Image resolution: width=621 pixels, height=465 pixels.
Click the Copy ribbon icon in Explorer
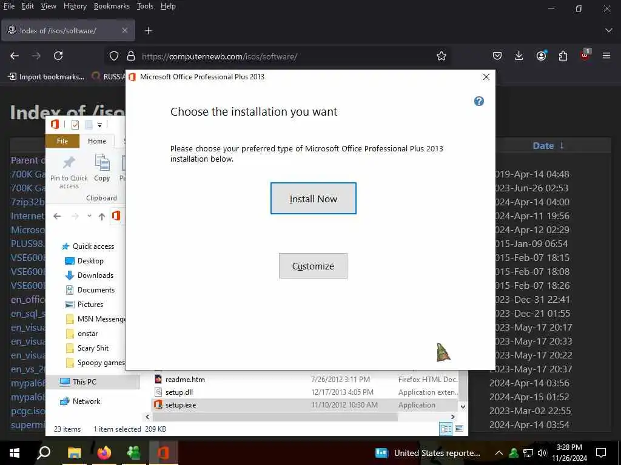coord(102,168)
